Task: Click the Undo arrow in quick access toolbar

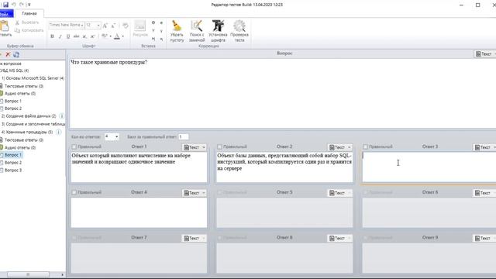Action: pos(14,5)
